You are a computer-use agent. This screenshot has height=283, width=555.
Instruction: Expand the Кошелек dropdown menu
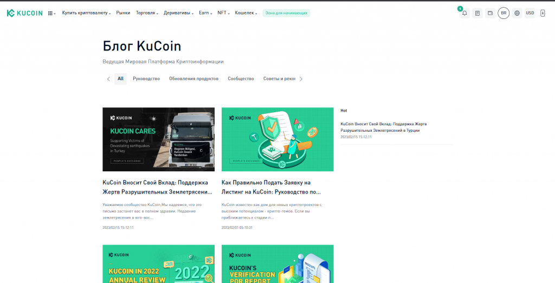tap(246, 13)
